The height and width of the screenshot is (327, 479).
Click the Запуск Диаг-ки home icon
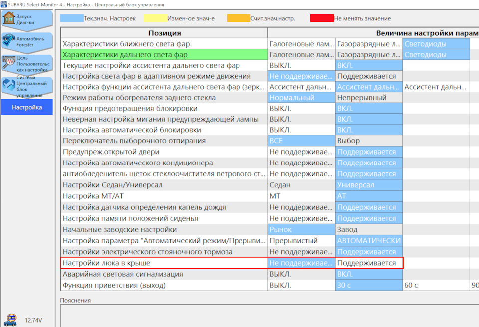click(x=8, y=18)
